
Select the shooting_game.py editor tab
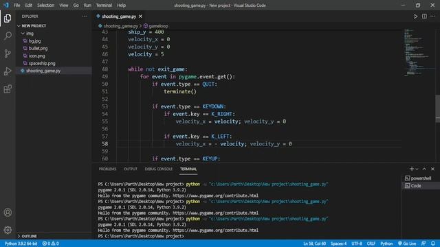click(x=119, y=16)
